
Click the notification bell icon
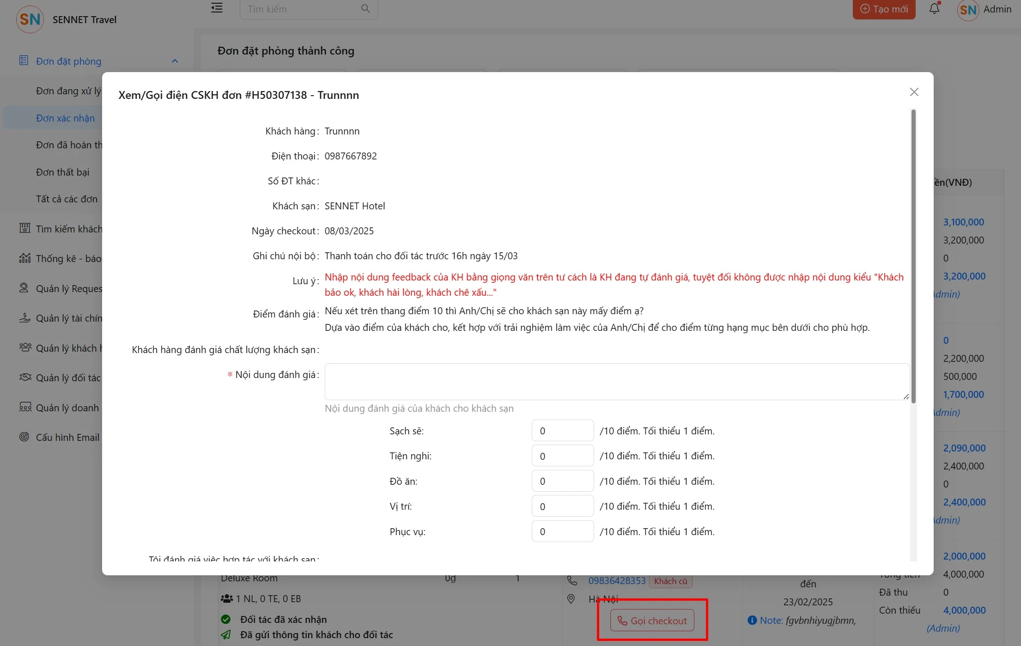(934, 9)
